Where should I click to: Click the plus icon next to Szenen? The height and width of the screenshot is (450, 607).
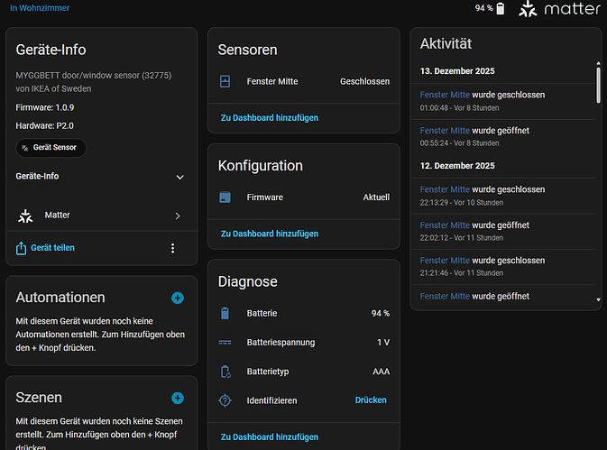tap(178, 398)
